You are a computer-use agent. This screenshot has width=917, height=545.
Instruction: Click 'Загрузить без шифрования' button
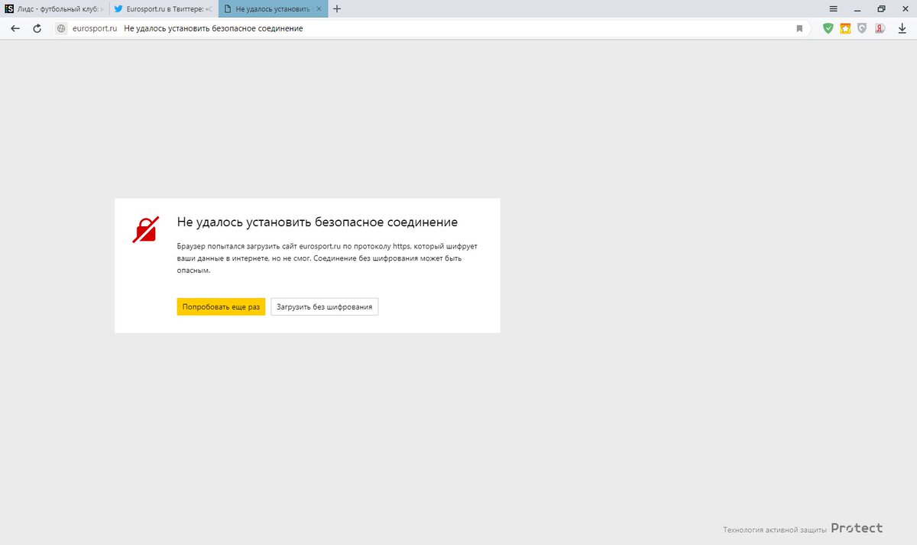[324, 307]
